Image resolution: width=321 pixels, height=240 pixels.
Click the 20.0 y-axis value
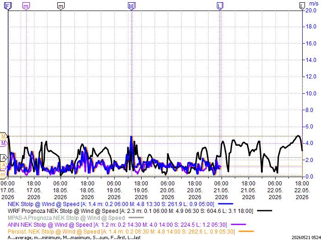point(311,11)
